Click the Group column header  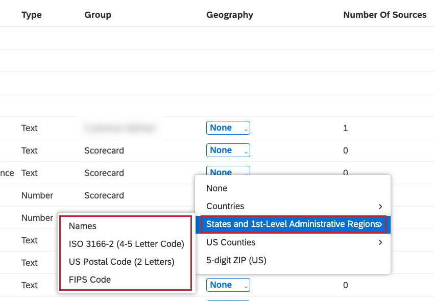(98, 15)
